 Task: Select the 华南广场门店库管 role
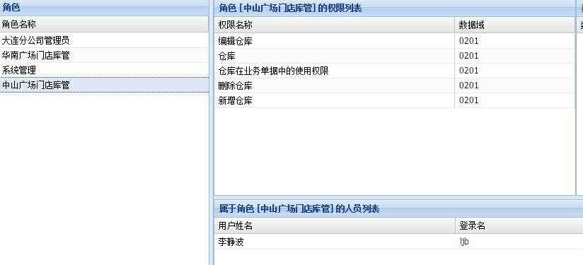point(104,55)
